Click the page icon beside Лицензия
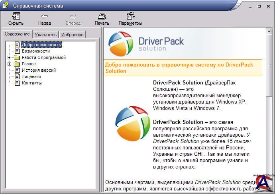 tap(18, 76)
